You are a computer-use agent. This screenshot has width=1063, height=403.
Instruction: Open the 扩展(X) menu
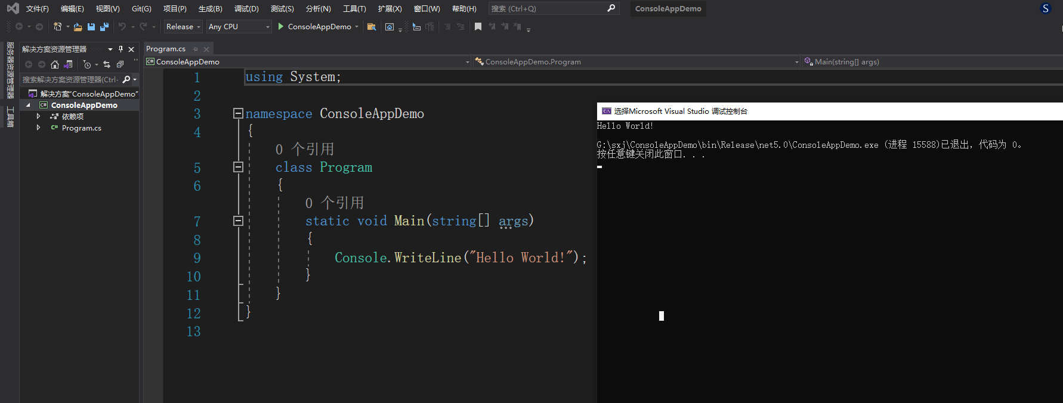(390, 8)
